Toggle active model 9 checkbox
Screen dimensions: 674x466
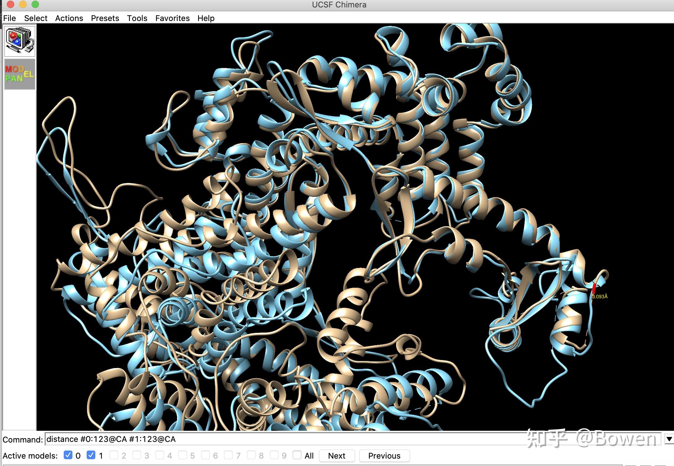point(274,455)
